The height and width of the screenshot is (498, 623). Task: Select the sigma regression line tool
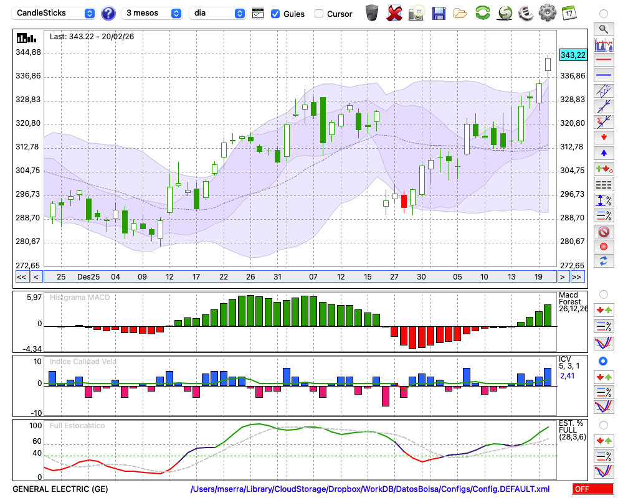tap(604, 121)
